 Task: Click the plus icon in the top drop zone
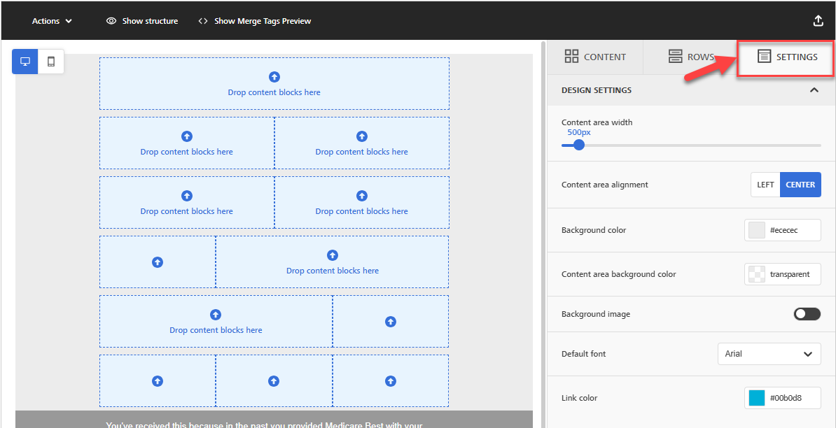tap(274, 76)
